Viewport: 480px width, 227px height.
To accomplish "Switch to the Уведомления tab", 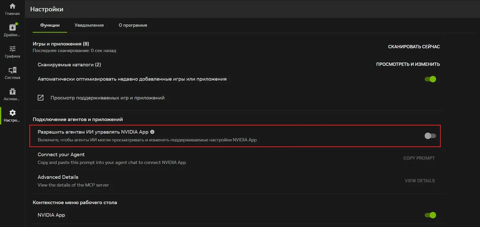I will tap(89, 25).
